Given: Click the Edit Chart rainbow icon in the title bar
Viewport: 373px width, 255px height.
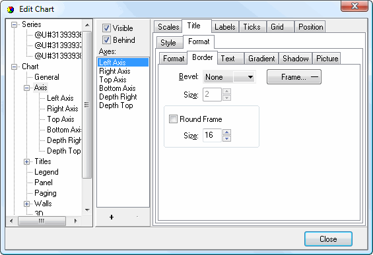Looking at the screenshot, I should (10, 10).
